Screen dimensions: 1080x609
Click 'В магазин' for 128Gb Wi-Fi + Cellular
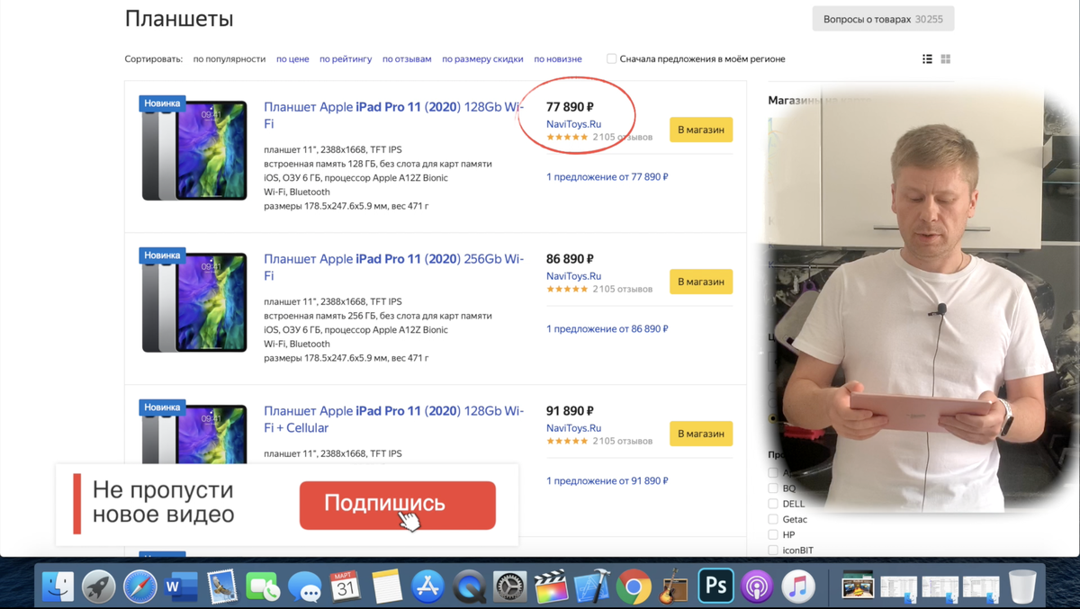(701, 434)
